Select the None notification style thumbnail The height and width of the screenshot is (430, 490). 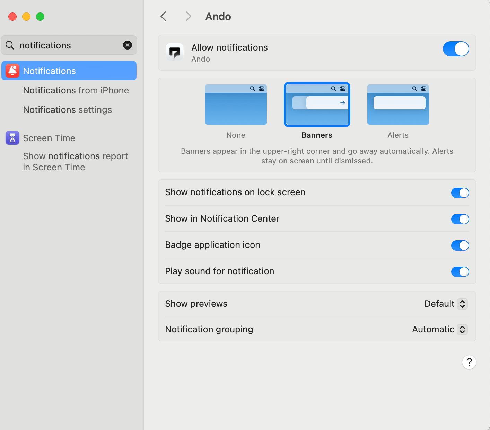pyautogui.click(x=236, y=105)
